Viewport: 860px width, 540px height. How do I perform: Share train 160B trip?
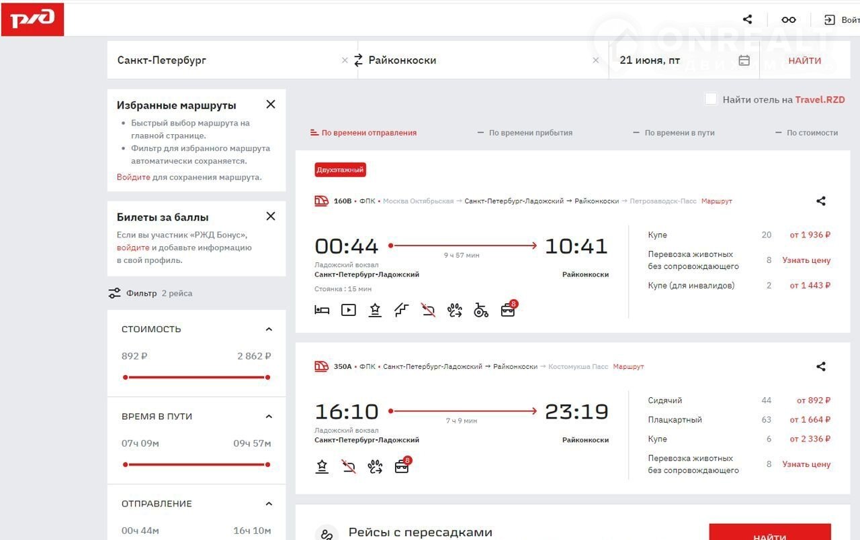(x=820, y=201)
